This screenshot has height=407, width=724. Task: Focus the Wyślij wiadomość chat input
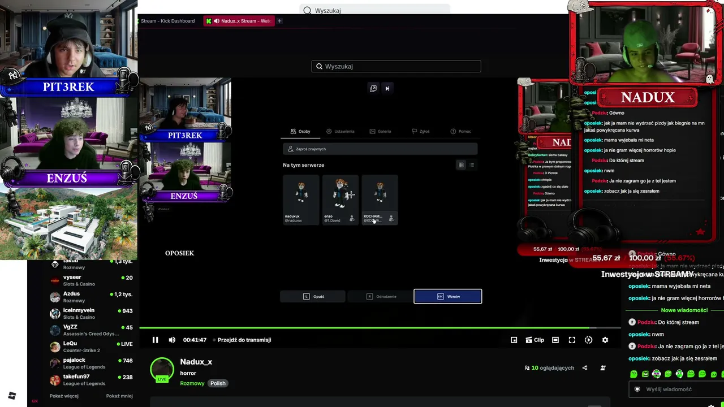[676, 389]
